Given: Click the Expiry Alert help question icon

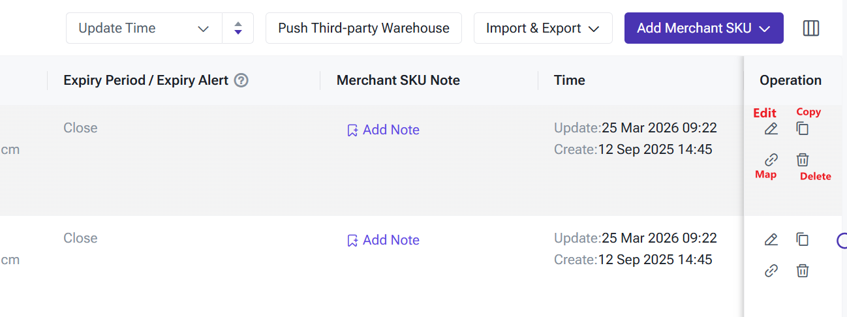Looking at the screenshot, I should (241, 80).
